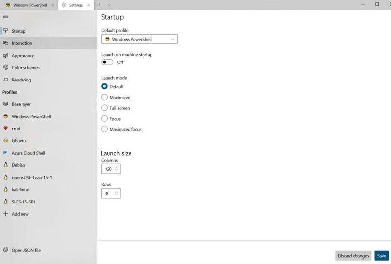The width and height of the screenshot is (391, 264).
Task: Click the hamburger navigation menu icon
Action: pyautogui.click(x=6, y=16)
